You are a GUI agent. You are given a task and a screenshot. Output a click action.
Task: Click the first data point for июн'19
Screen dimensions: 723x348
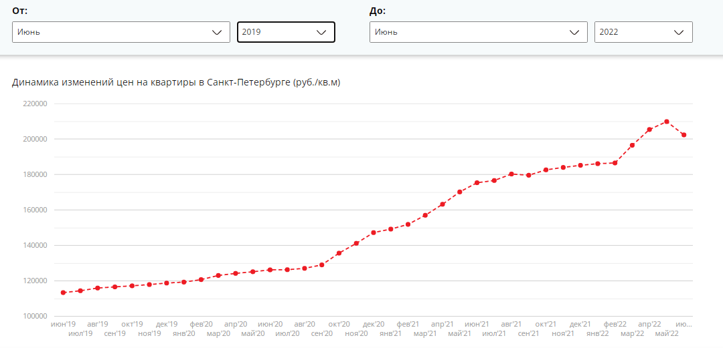[x=63, y=293]
